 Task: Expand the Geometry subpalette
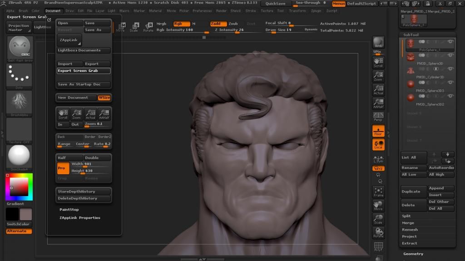coord(413,254)
